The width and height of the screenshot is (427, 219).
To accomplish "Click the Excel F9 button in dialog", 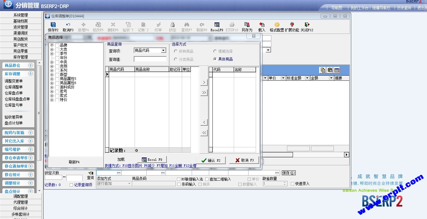I will click(152, 160).
